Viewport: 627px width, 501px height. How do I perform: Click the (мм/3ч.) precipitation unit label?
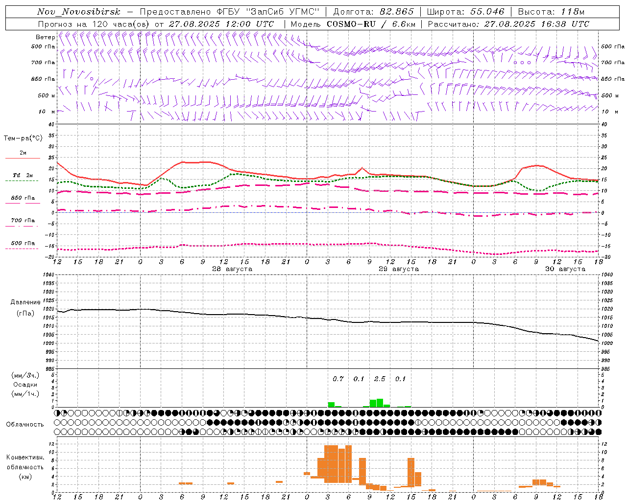pos(25,375)
